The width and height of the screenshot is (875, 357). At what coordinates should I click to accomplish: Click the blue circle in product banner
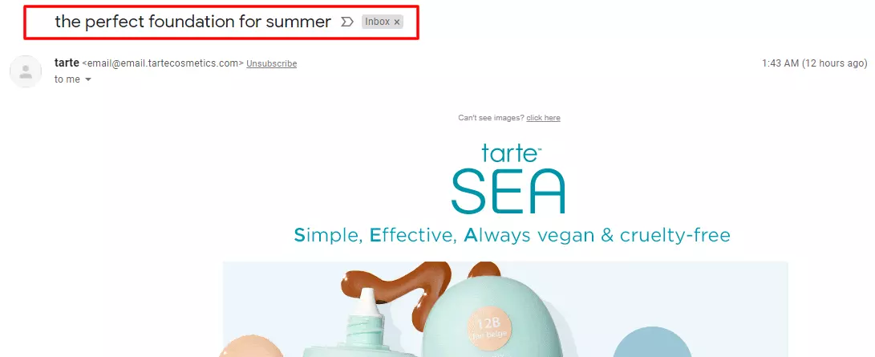[652, 342]
